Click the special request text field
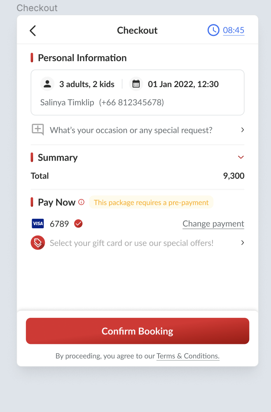This screenshot has height=412, width=271. point(131,130)
